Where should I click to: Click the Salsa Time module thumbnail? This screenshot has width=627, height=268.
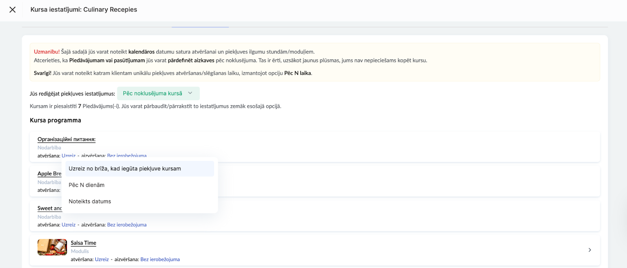click(x=52, y=247)
